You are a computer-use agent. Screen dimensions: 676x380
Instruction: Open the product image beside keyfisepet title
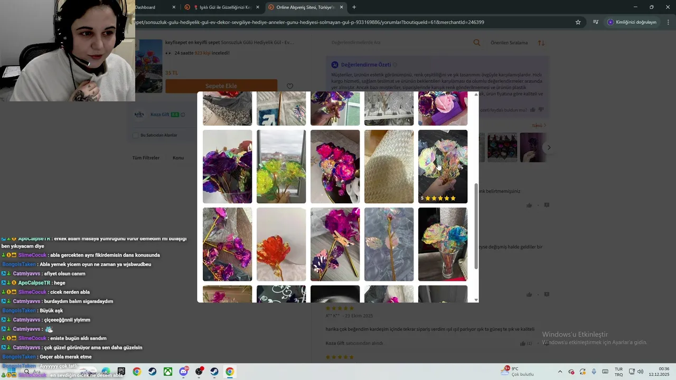tap(148, 66)
